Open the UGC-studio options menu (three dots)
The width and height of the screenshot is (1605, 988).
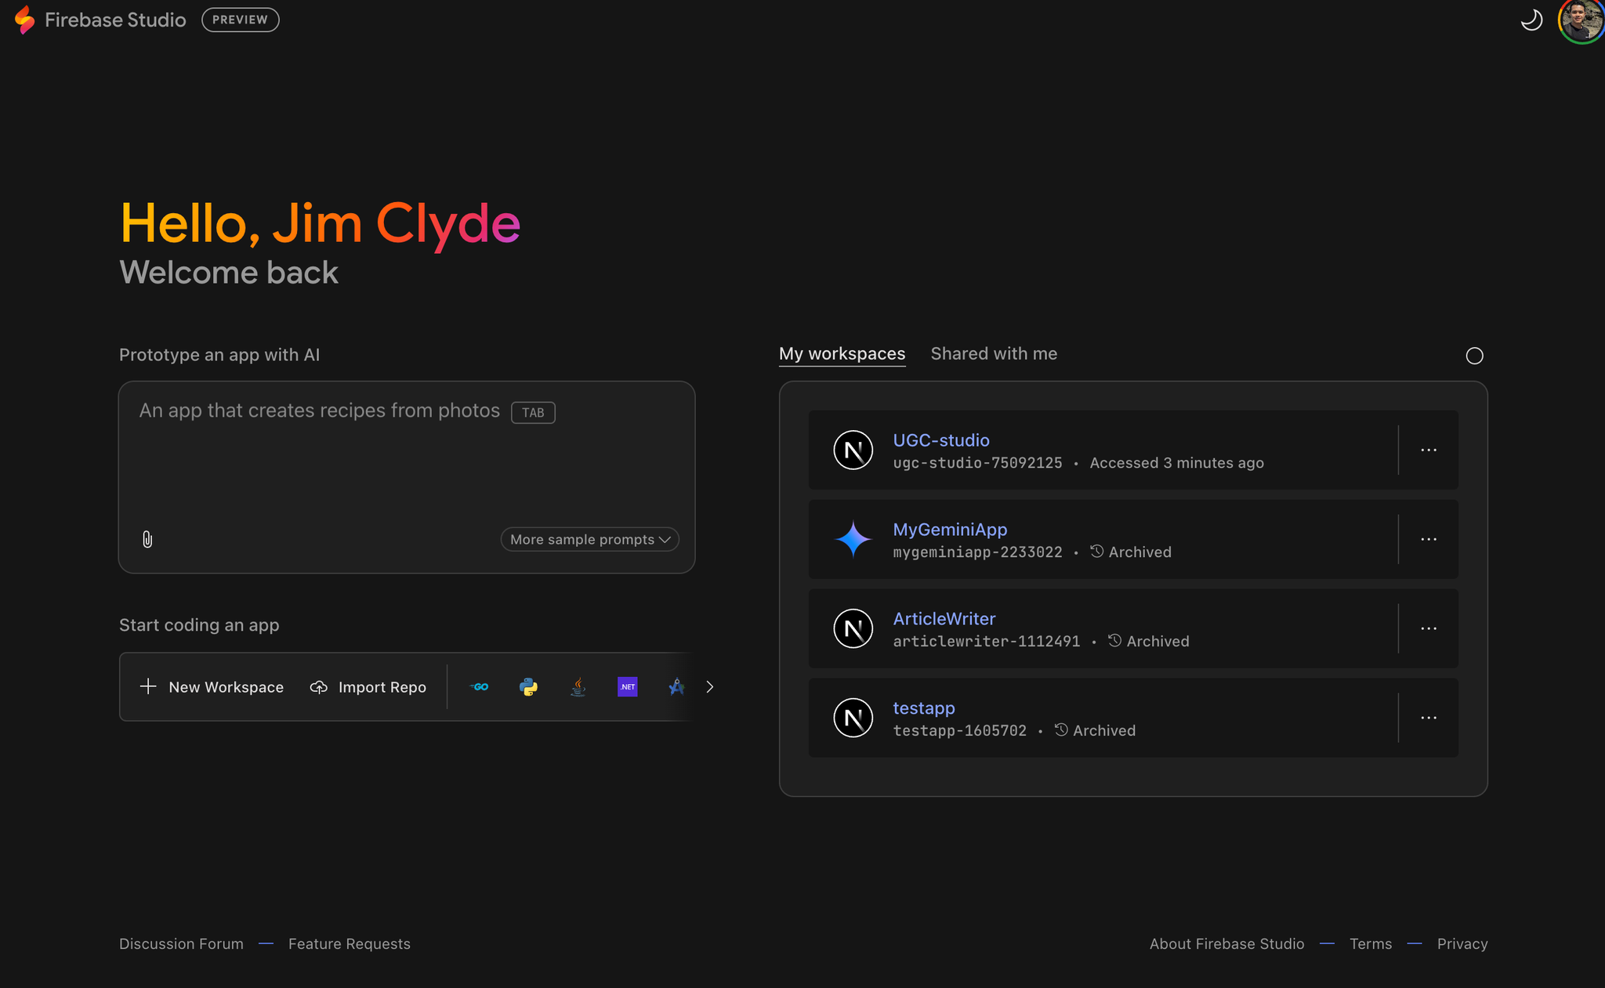(x=1428, y=450)
